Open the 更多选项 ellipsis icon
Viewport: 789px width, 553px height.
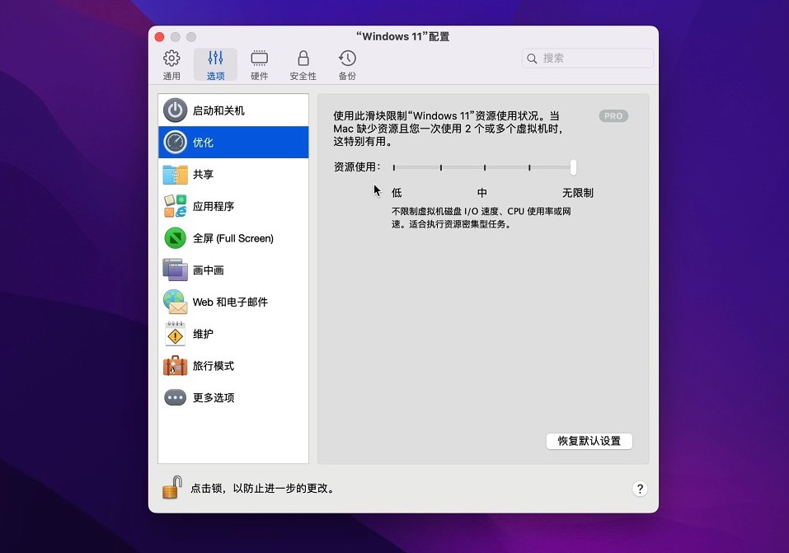175,397
